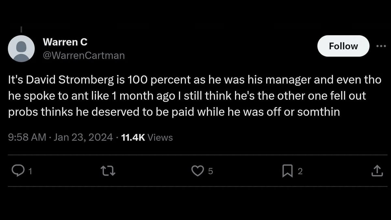The image size is (391, 220).
Task: Click the 9:58 AM timestamp
Action: pyautogui.click(x=26, y=138)
